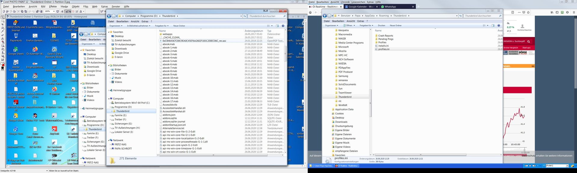This screenshot has height=173, width=577.
Task: Open Chronik menu in Firefox
Action: point(345,2)
